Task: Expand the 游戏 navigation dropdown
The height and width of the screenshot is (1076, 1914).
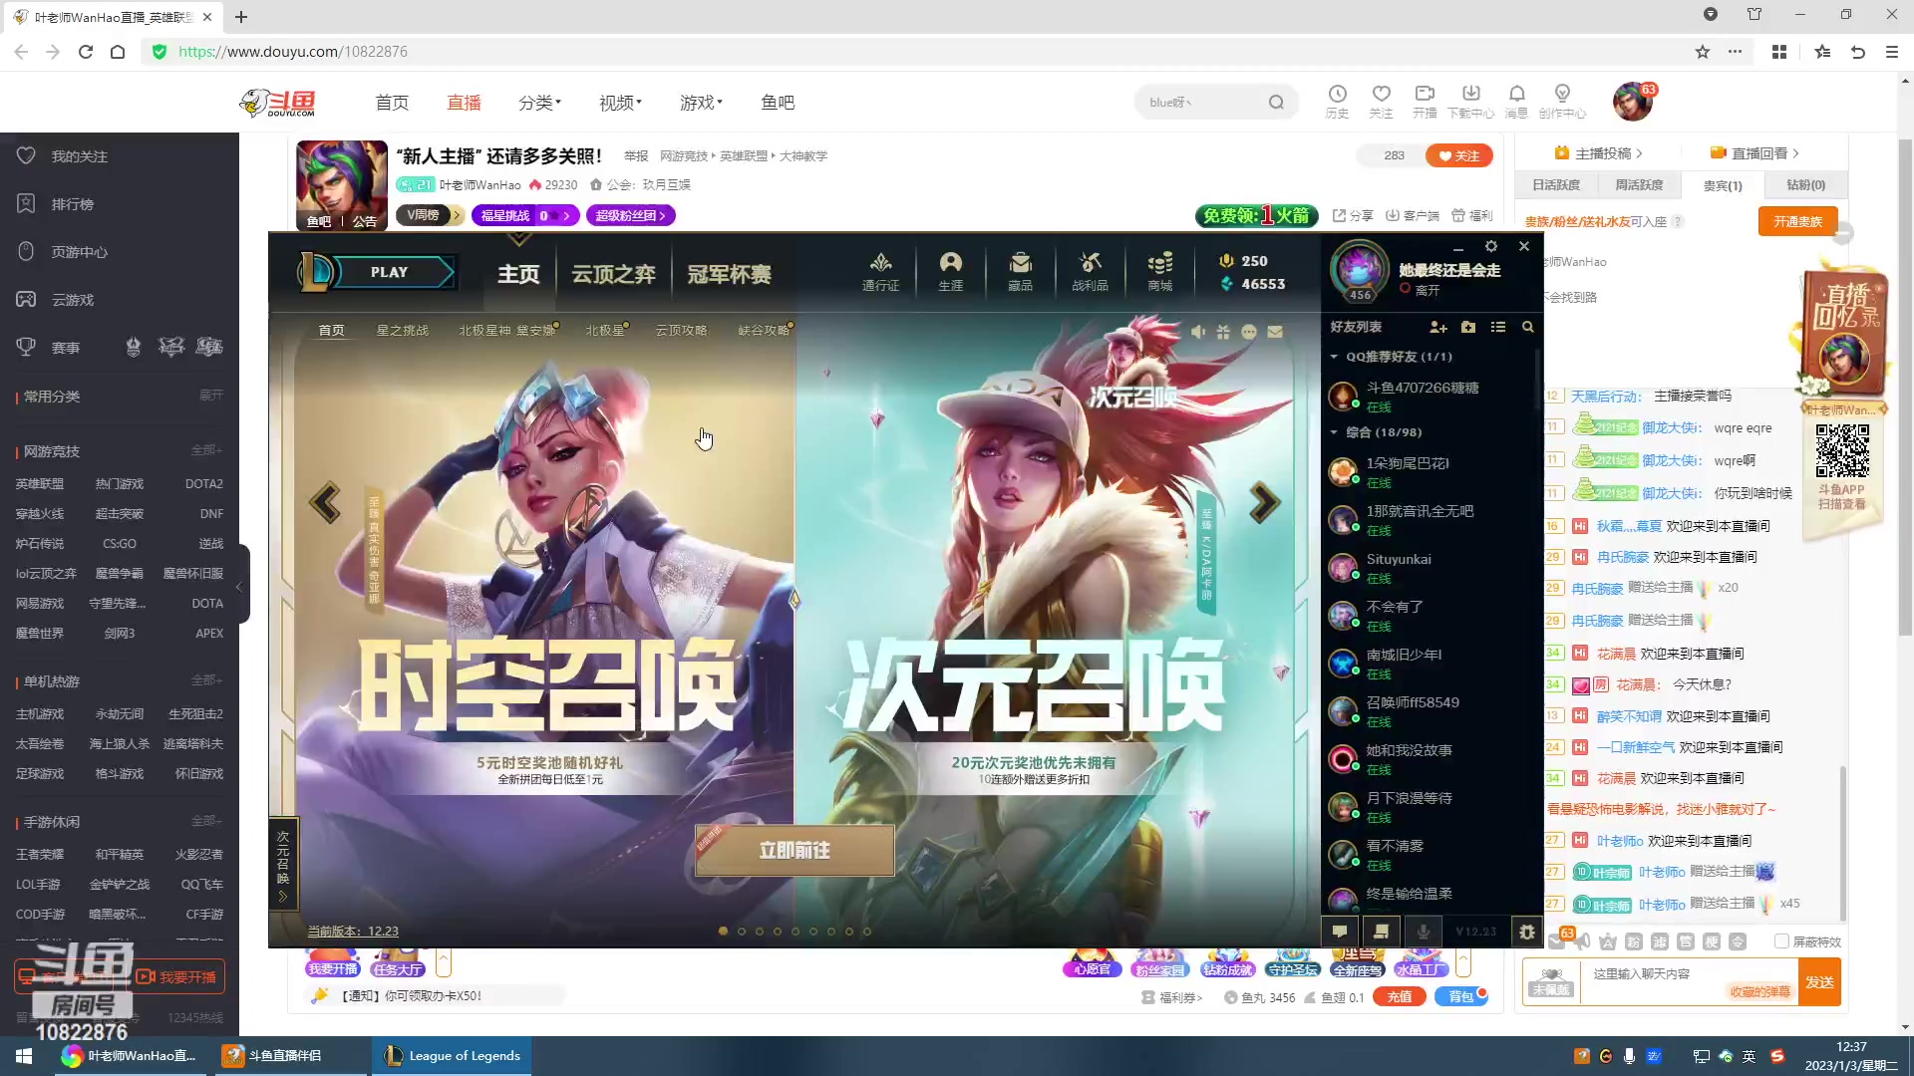Action: pyautogui.click(x=701, y=103)
